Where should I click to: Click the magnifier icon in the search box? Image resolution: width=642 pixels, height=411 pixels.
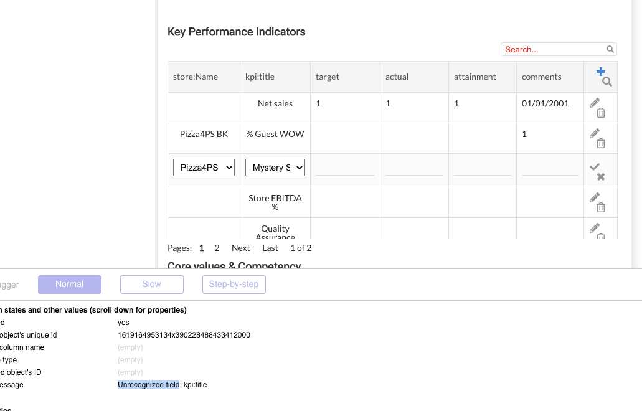point(610,49)
